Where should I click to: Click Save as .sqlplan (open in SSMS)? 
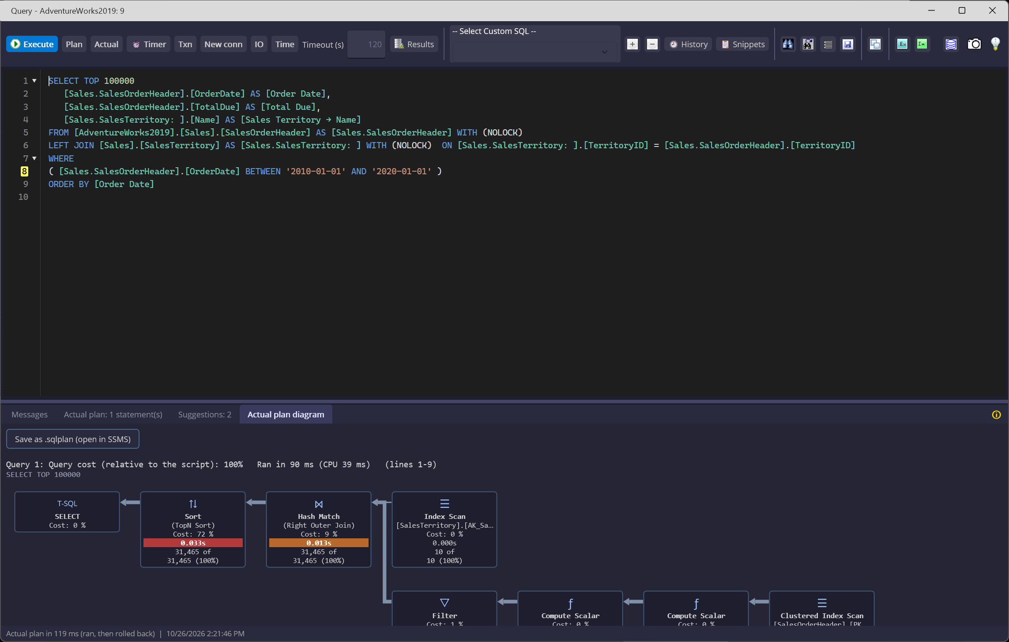coord(72,439)
